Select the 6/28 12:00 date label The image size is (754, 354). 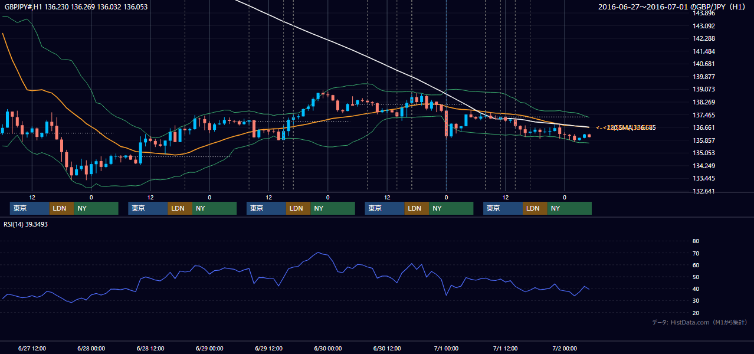tap(150, 348)
